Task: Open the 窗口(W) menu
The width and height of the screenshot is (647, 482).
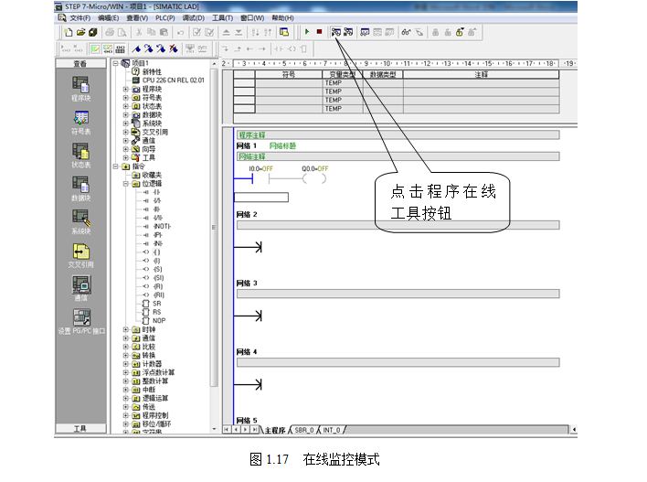Action: coord(252,18)
